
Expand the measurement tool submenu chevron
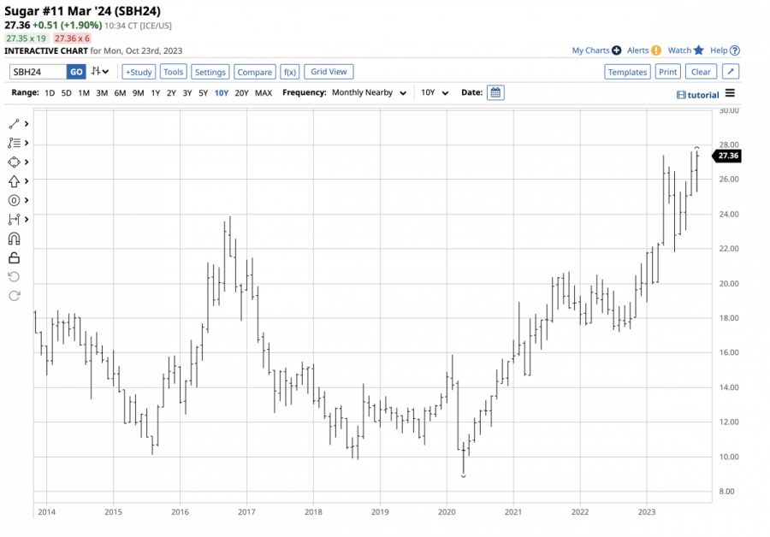[27, 220]
